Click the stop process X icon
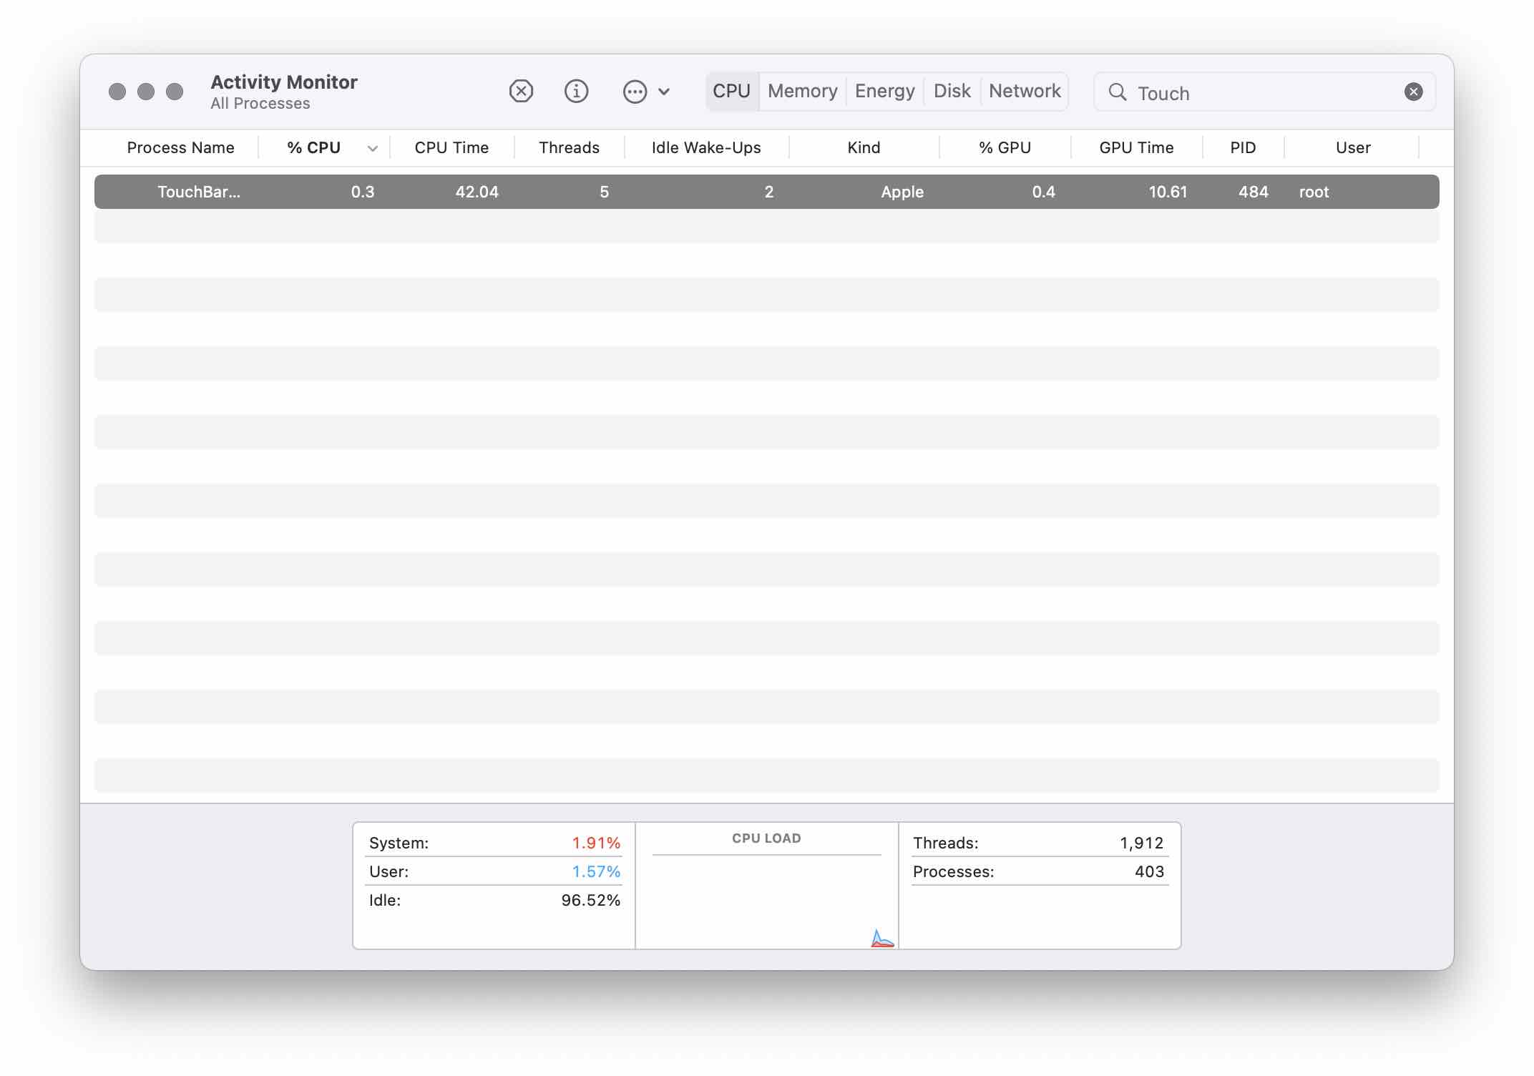1534x1076 pixels. (521, 92)
